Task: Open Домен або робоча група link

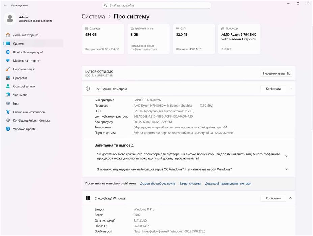Action: point(157,184)
